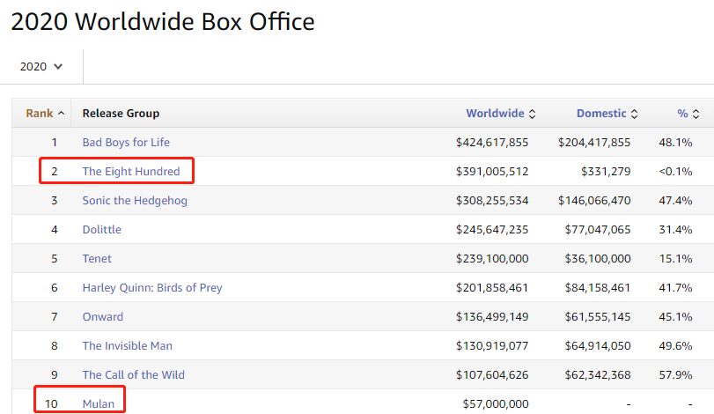Click the Worldwide column sort arrows
This screenshot has width=714, height=414.
pos(532,114)
